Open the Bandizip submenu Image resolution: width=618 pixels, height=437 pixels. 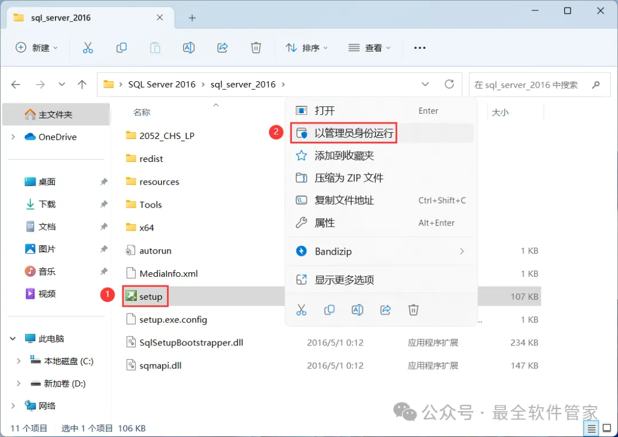click(x=381, y=251)
